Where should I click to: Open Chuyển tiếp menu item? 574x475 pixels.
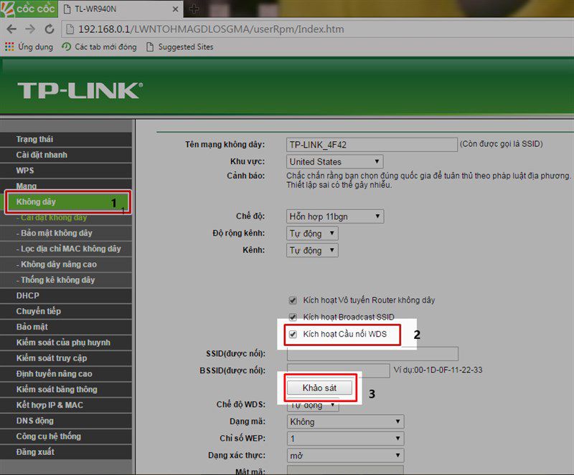coord(66,312)
